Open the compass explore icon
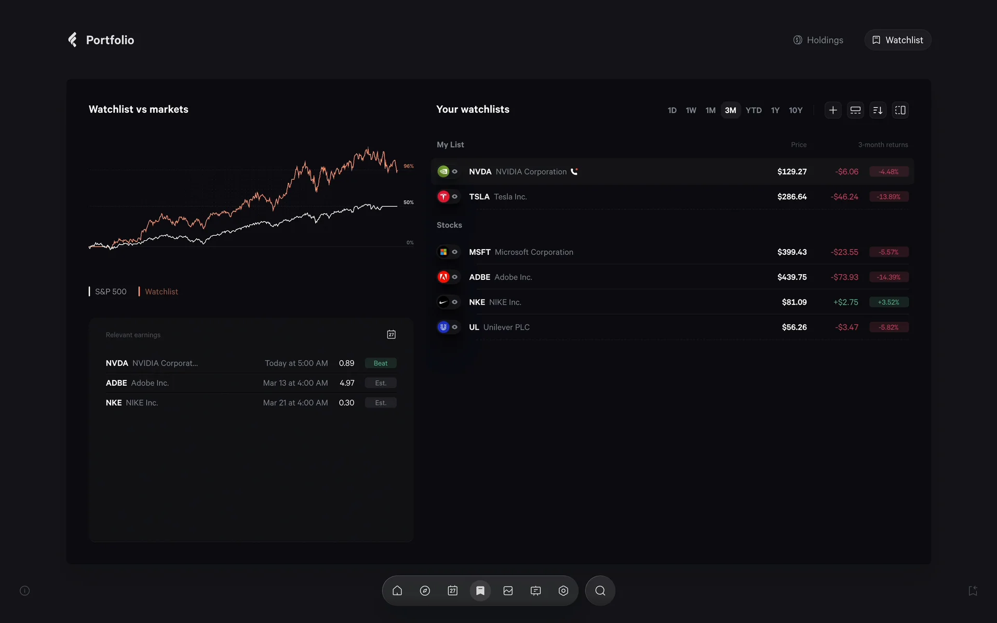 [x=425, y=590]
